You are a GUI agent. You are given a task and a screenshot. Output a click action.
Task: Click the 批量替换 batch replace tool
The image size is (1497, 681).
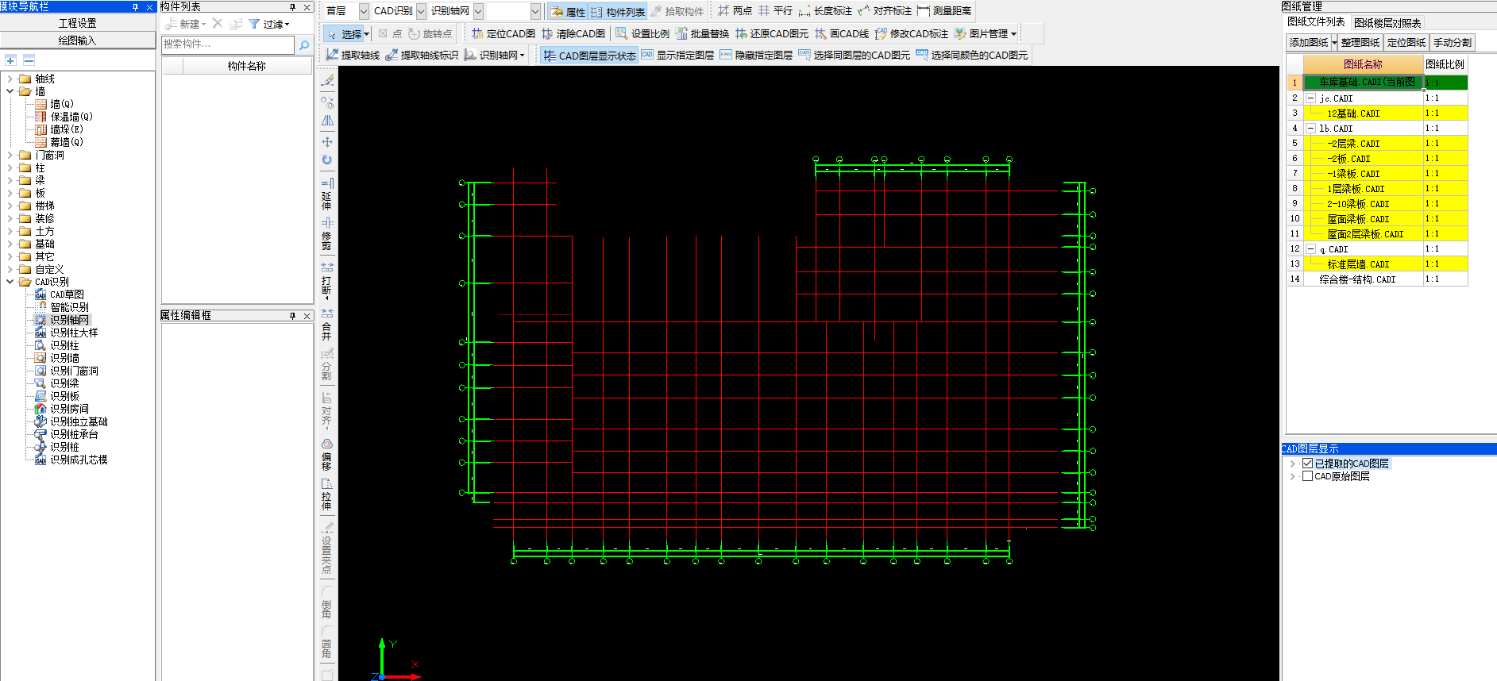(702, 33)
